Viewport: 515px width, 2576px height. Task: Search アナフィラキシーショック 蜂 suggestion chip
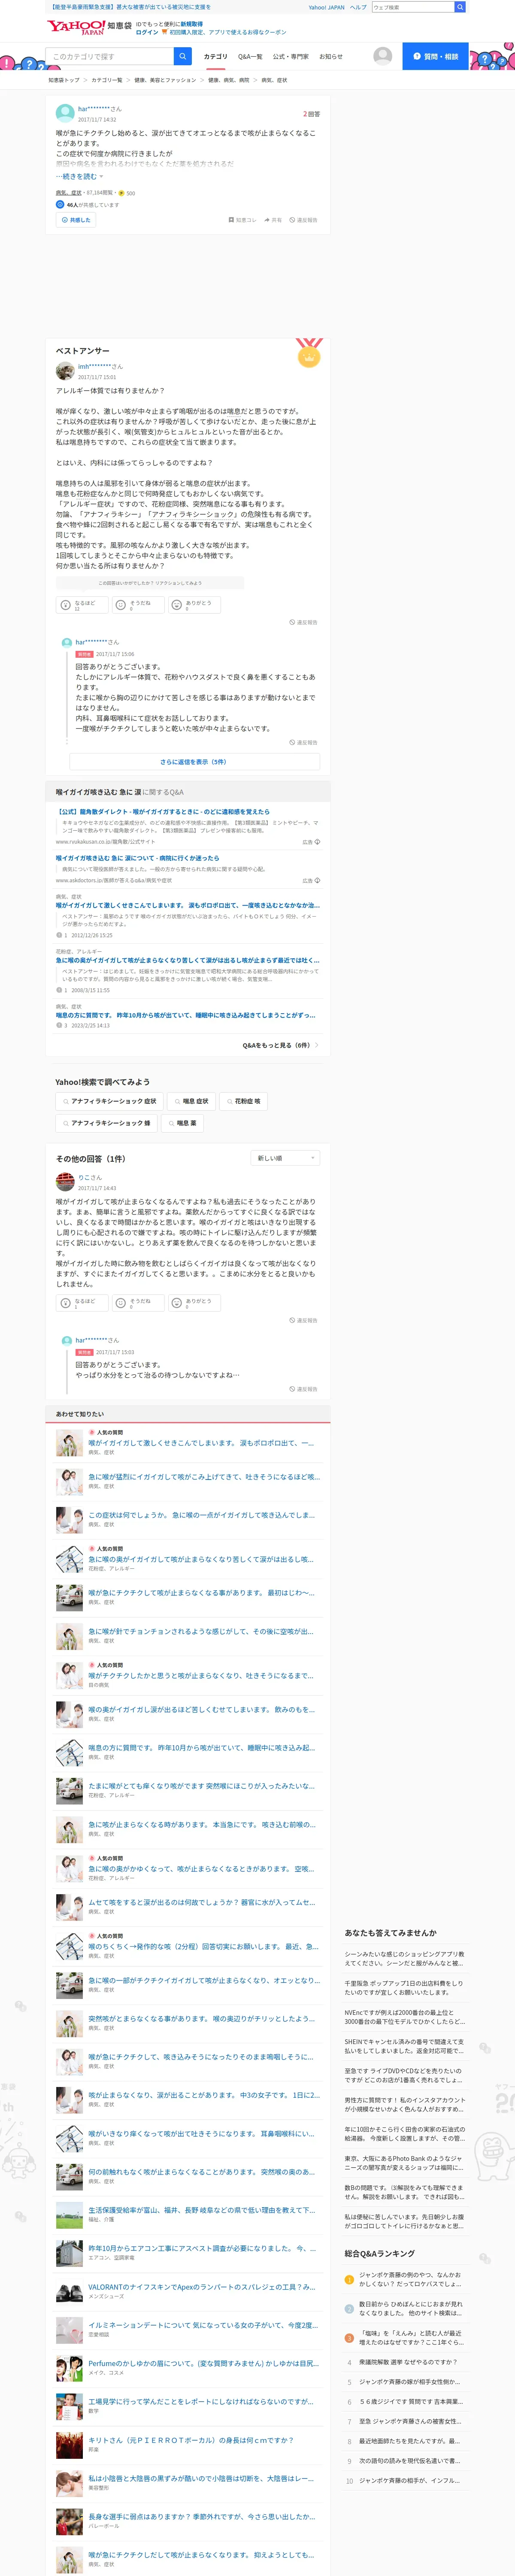click(106, 1123)
